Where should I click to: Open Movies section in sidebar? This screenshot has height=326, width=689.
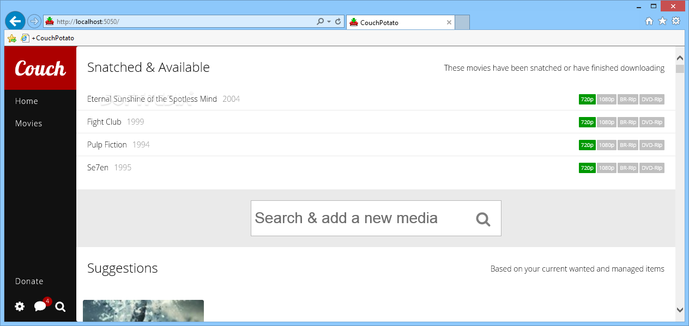tap(28, 124)
